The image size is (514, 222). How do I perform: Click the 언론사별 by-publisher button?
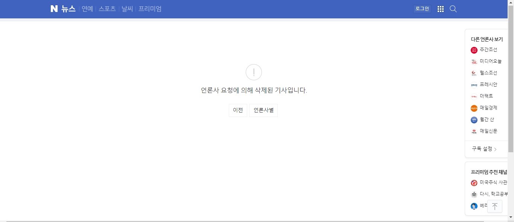click(x=263, y=110)
